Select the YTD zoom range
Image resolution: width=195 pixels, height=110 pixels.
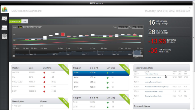click(x=32, y=27)
